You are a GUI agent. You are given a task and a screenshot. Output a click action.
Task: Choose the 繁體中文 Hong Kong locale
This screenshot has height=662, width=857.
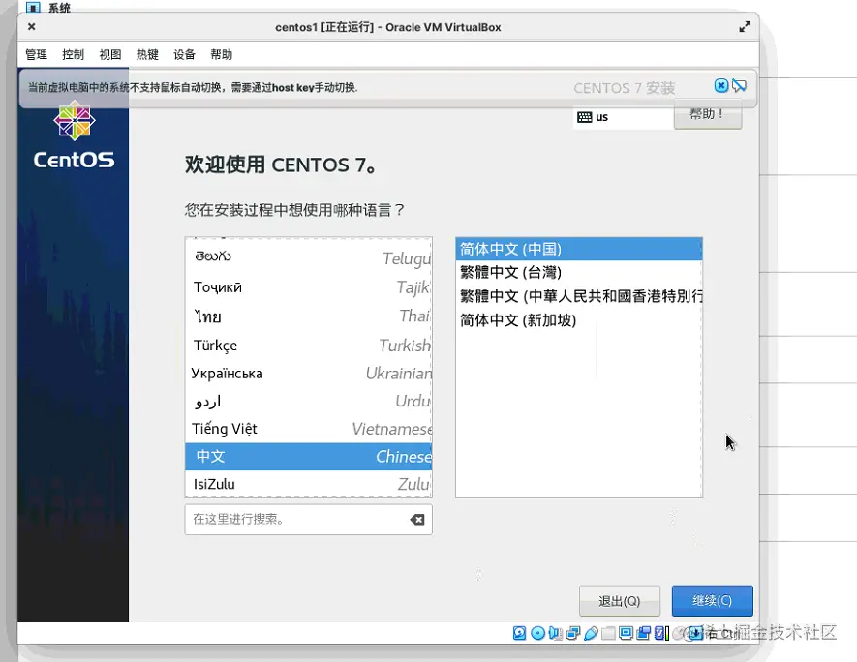(x=579, y=296)
